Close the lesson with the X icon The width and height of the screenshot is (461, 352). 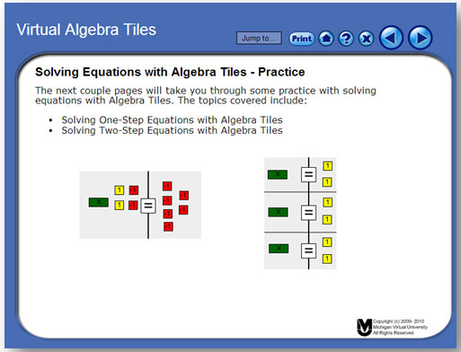point(366,39)
